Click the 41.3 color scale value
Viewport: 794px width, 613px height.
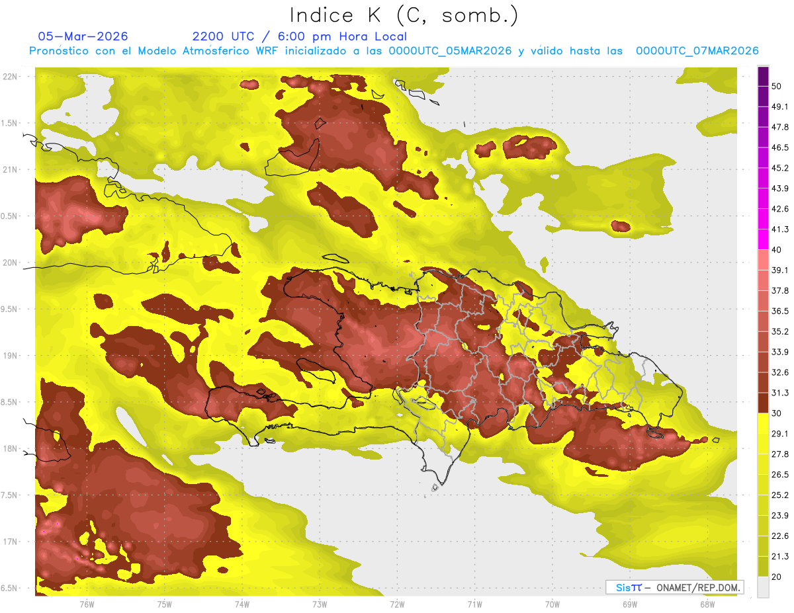click(x=780, y=229)
